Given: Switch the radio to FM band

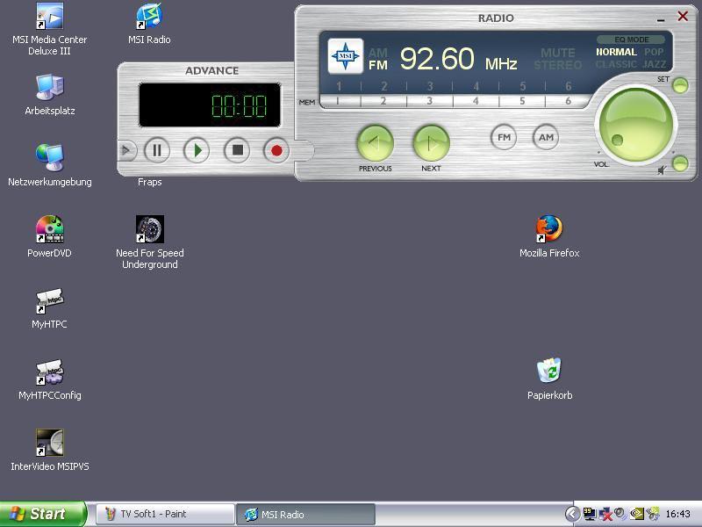Looking at the screenshot, I should point(504,137).
